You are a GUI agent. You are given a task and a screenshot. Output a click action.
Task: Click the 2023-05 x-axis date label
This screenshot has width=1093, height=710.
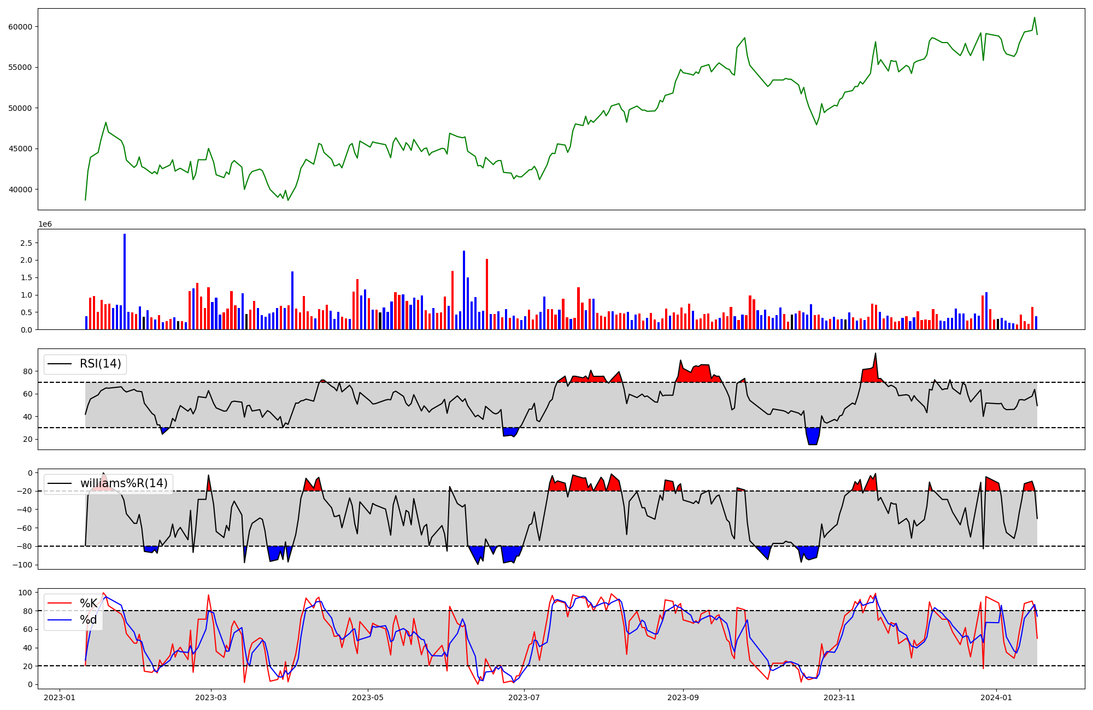pyautogui.click(x=368, y=697)
